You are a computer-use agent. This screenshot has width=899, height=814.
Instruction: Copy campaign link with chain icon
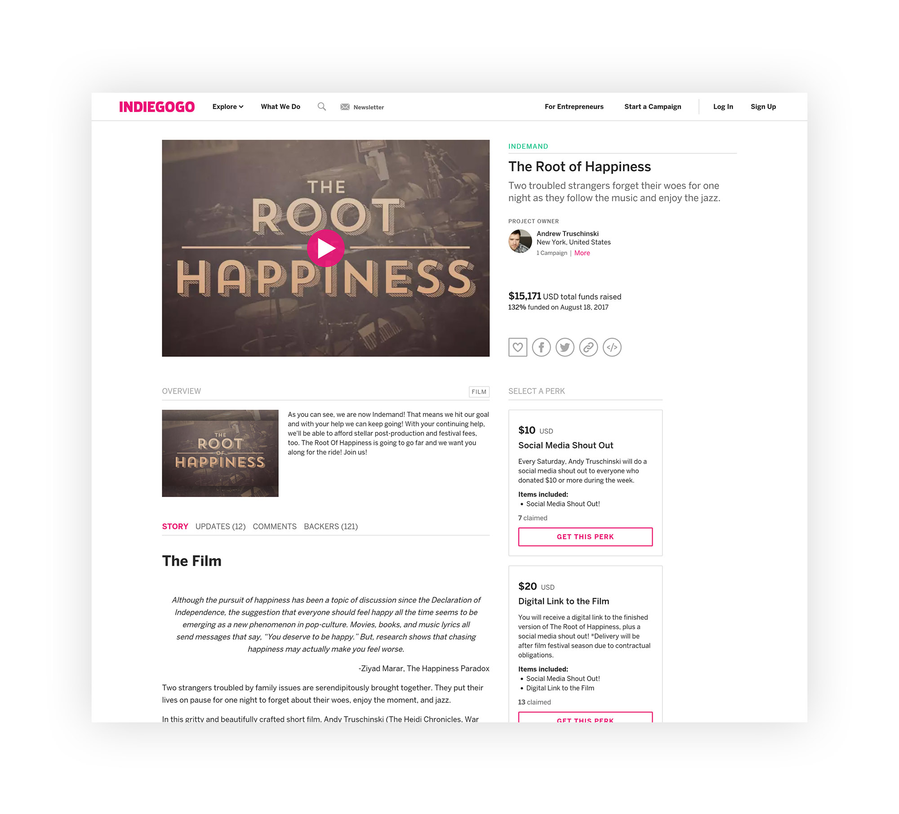[x=588, y=347]
